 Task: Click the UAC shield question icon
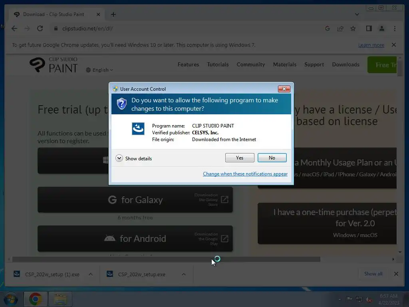tap(121, 104)
